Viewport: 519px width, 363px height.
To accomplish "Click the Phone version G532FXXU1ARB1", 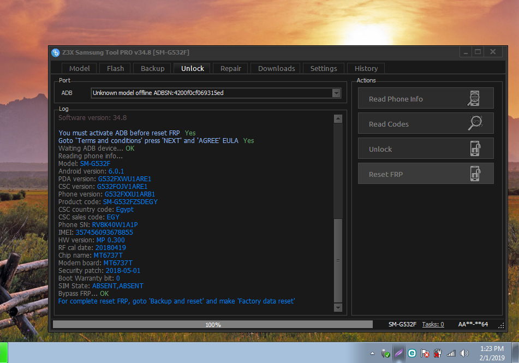I will click(130, 194).
